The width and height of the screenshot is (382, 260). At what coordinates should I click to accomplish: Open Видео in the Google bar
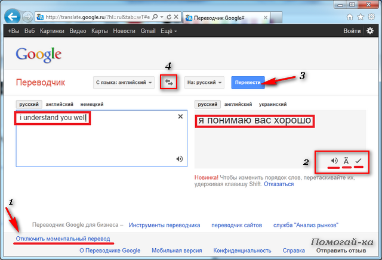coord(78,31)
